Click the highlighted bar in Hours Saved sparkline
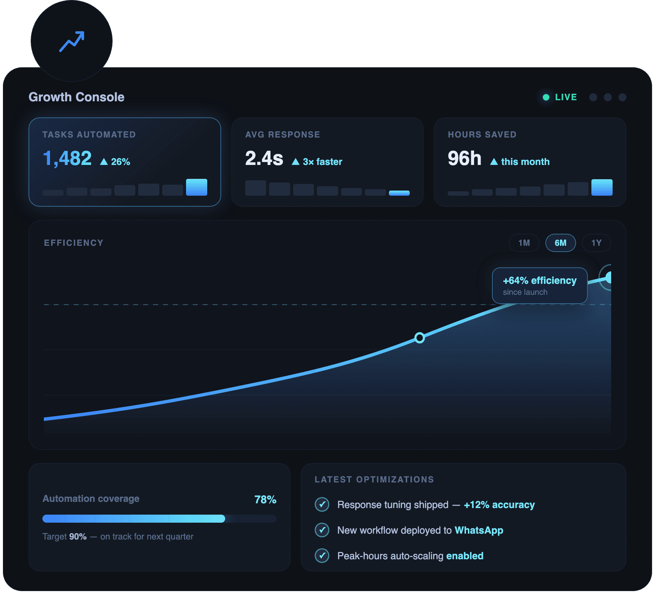Image resolution: width=655 pixels, height=594 pixels. [602, 187]
